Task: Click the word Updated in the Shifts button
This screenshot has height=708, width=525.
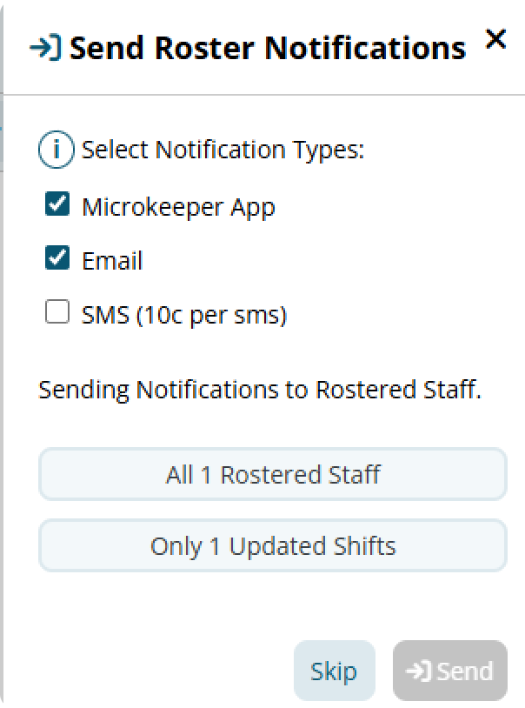Action: 278,547
